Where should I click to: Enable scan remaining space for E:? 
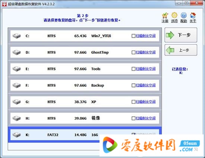[x=133, y=69]
